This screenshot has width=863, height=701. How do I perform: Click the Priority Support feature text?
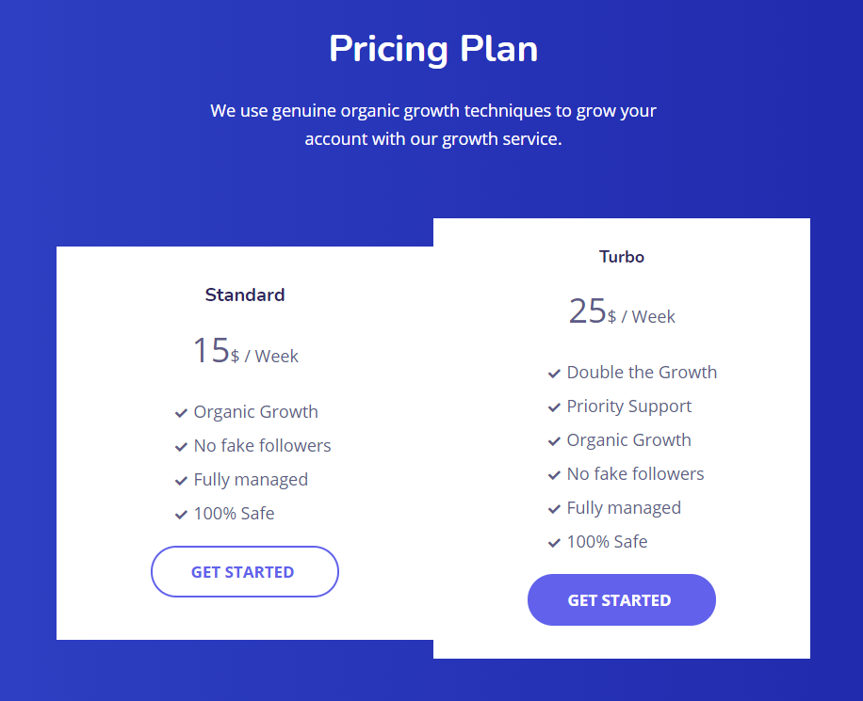(629, 406)
